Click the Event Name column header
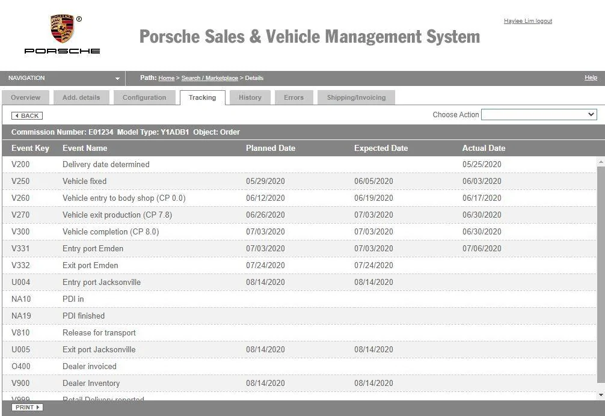The image size is (605, 416). click(85, 148)
